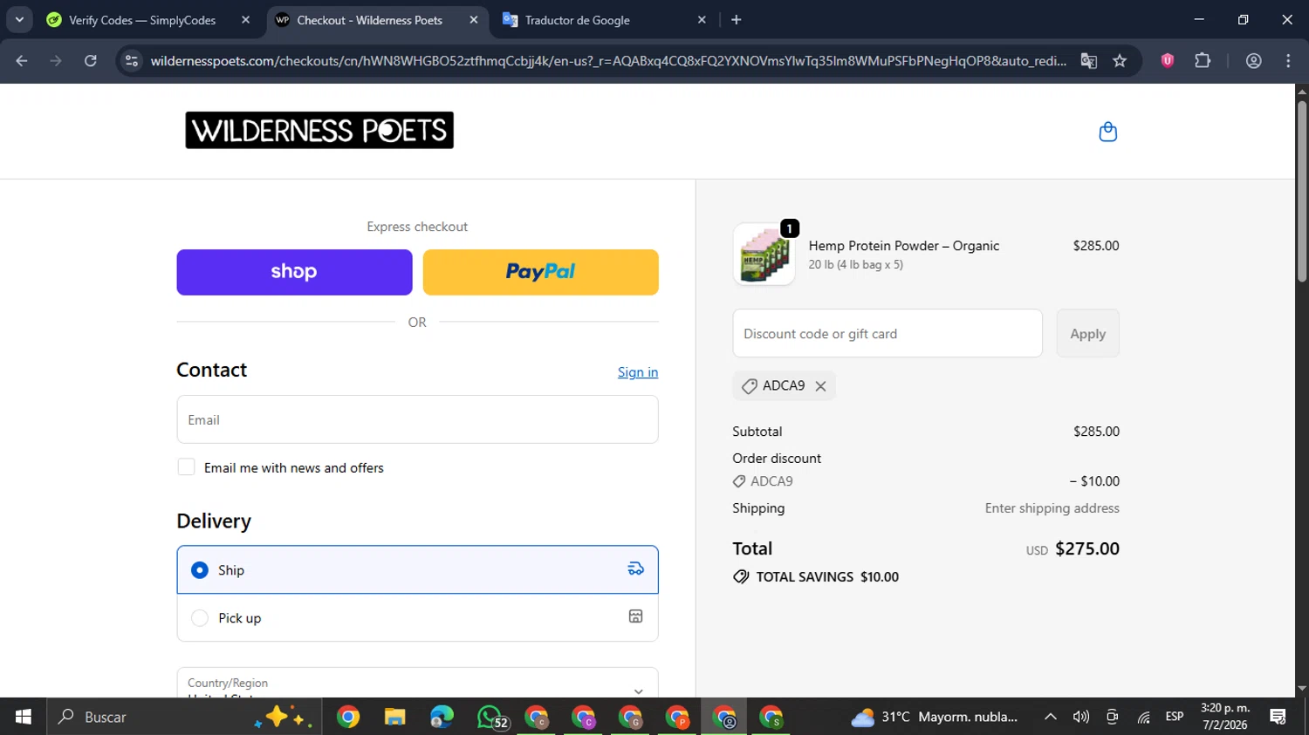
Task: Open the Chrome three-dot menu
Action: pos(1288,61)
